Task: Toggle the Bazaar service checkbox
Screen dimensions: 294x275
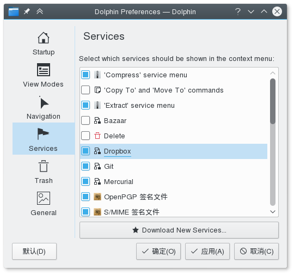Action: (85, 120)
